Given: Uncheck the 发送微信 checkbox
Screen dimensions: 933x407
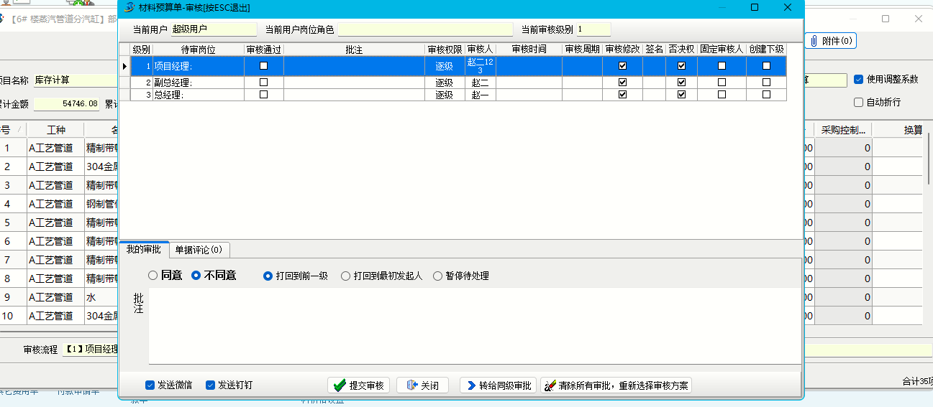Looking at the screenshot, I should pyautogui.click(x=150, y=385).
